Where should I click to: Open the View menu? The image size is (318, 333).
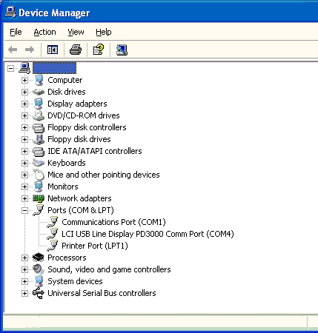76,32
